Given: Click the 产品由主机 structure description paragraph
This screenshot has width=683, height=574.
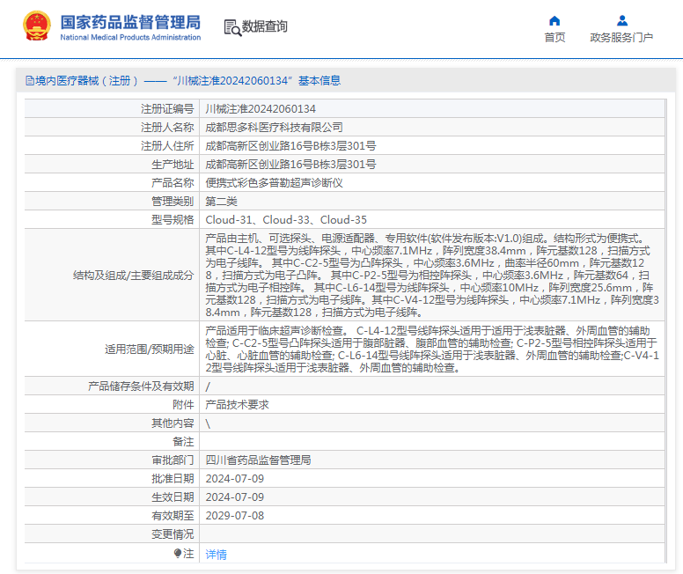Looking at the screenshot, I should (432, 275).
